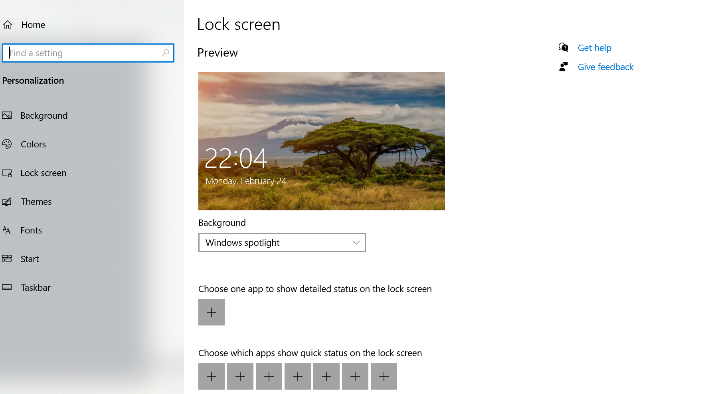Screen dimensions: 704x394
Task: Go to Taskbar settings
Action: (x=36, y=288)
